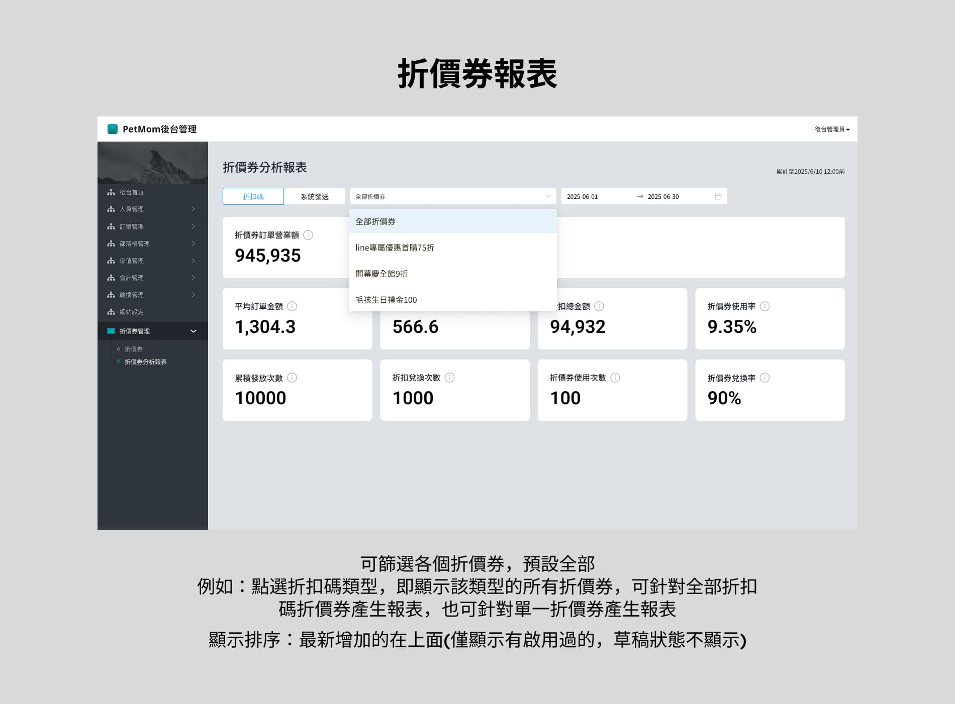
Task: Switch to the 折扣碼 tab
Action: click(x=253, y=196)
